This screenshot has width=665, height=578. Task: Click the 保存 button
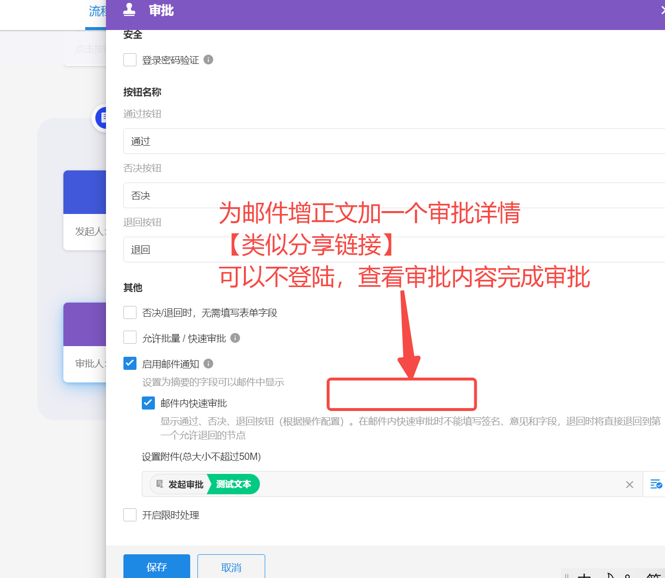(157, 566)
